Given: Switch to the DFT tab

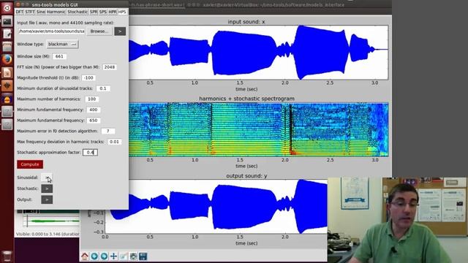Looking at the screenshot, I should pos(20,12).
